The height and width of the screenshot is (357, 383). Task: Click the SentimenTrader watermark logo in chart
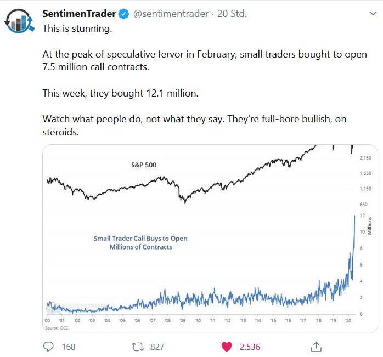71,306
